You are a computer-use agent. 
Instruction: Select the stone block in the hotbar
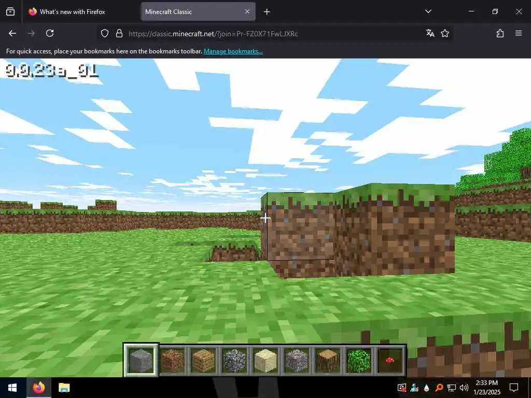click(141, 360)
